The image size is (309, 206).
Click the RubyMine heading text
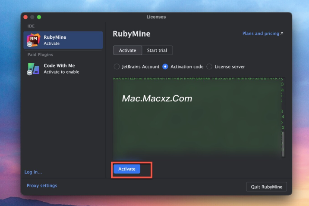tap(132, 34)
